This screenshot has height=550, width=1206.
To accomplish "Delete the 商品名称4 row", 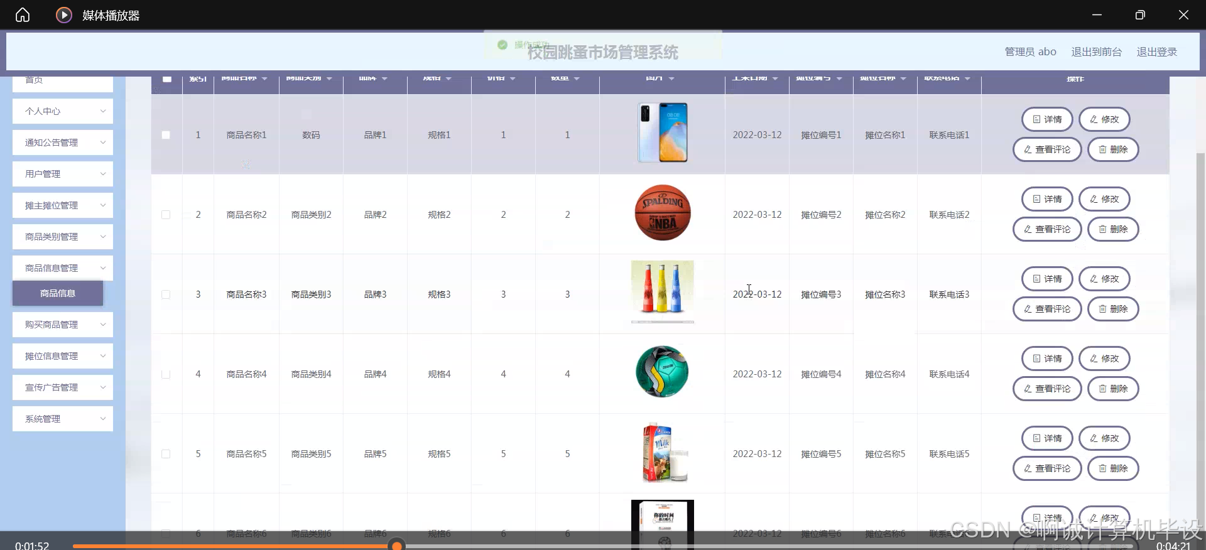I will point(1113,389).
